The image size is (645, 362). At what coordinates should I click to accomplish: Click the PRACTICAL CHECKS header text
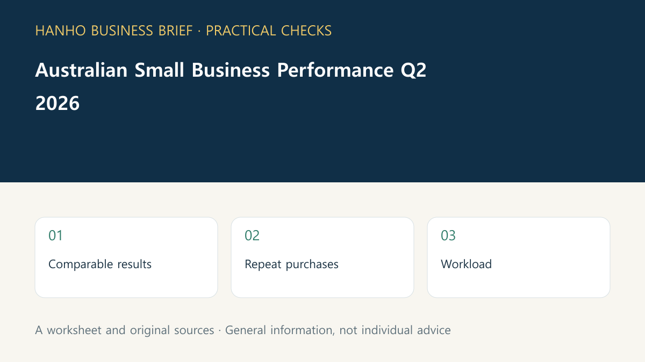pos(269,31)
